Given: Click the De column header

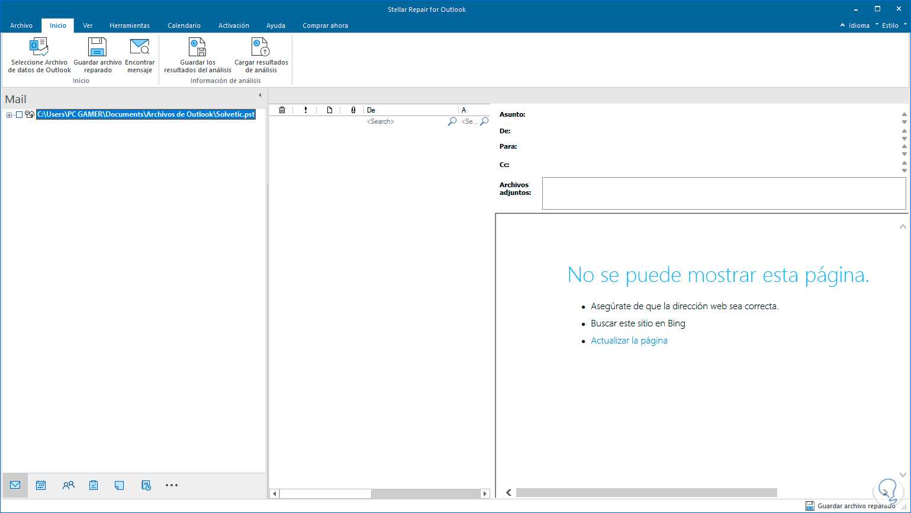Looking at the screenshot, I should coord(411,110).
